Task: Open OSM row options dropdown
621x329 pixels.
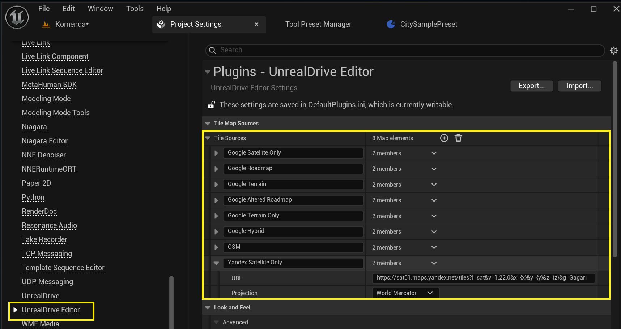Action: pyautogui.click(x=434, y=247)
